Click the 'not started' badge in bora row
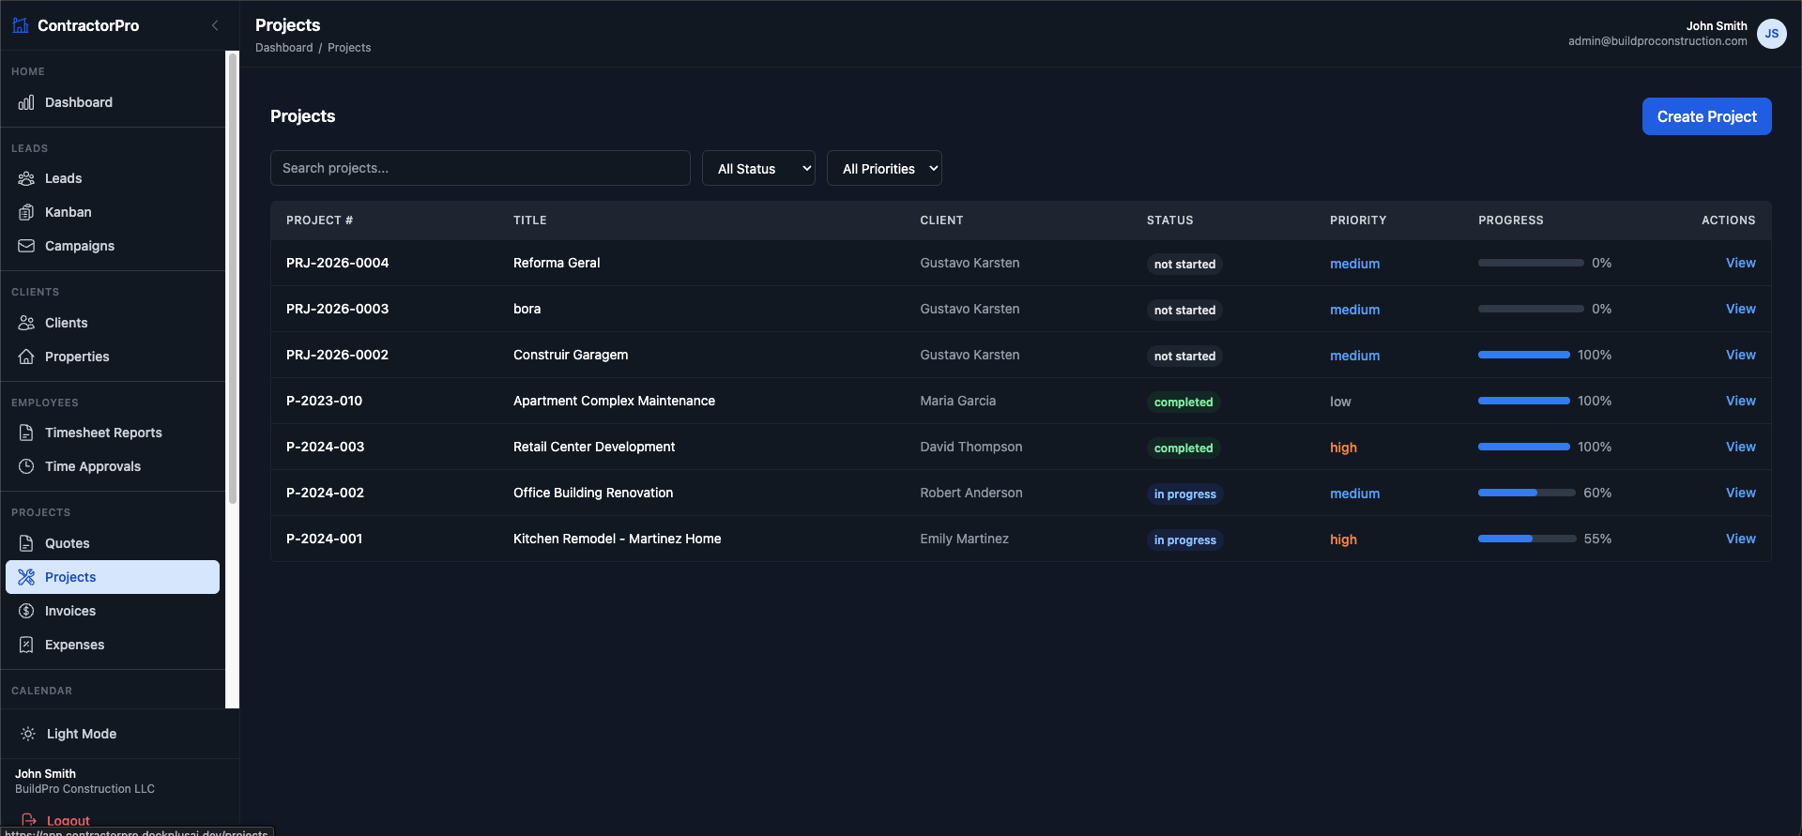1802x836 pixels. [x=1184, y=310]
